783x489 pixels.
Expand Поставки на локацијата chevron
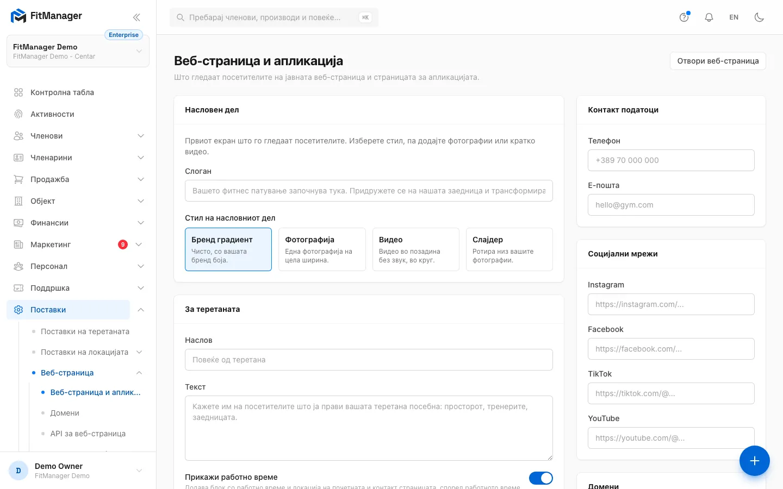point(139,352)
